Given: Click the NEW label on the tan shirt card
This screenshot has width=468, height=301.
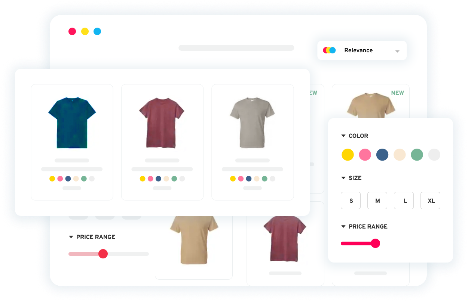Looking at the screenshot, I should point(397,93).
